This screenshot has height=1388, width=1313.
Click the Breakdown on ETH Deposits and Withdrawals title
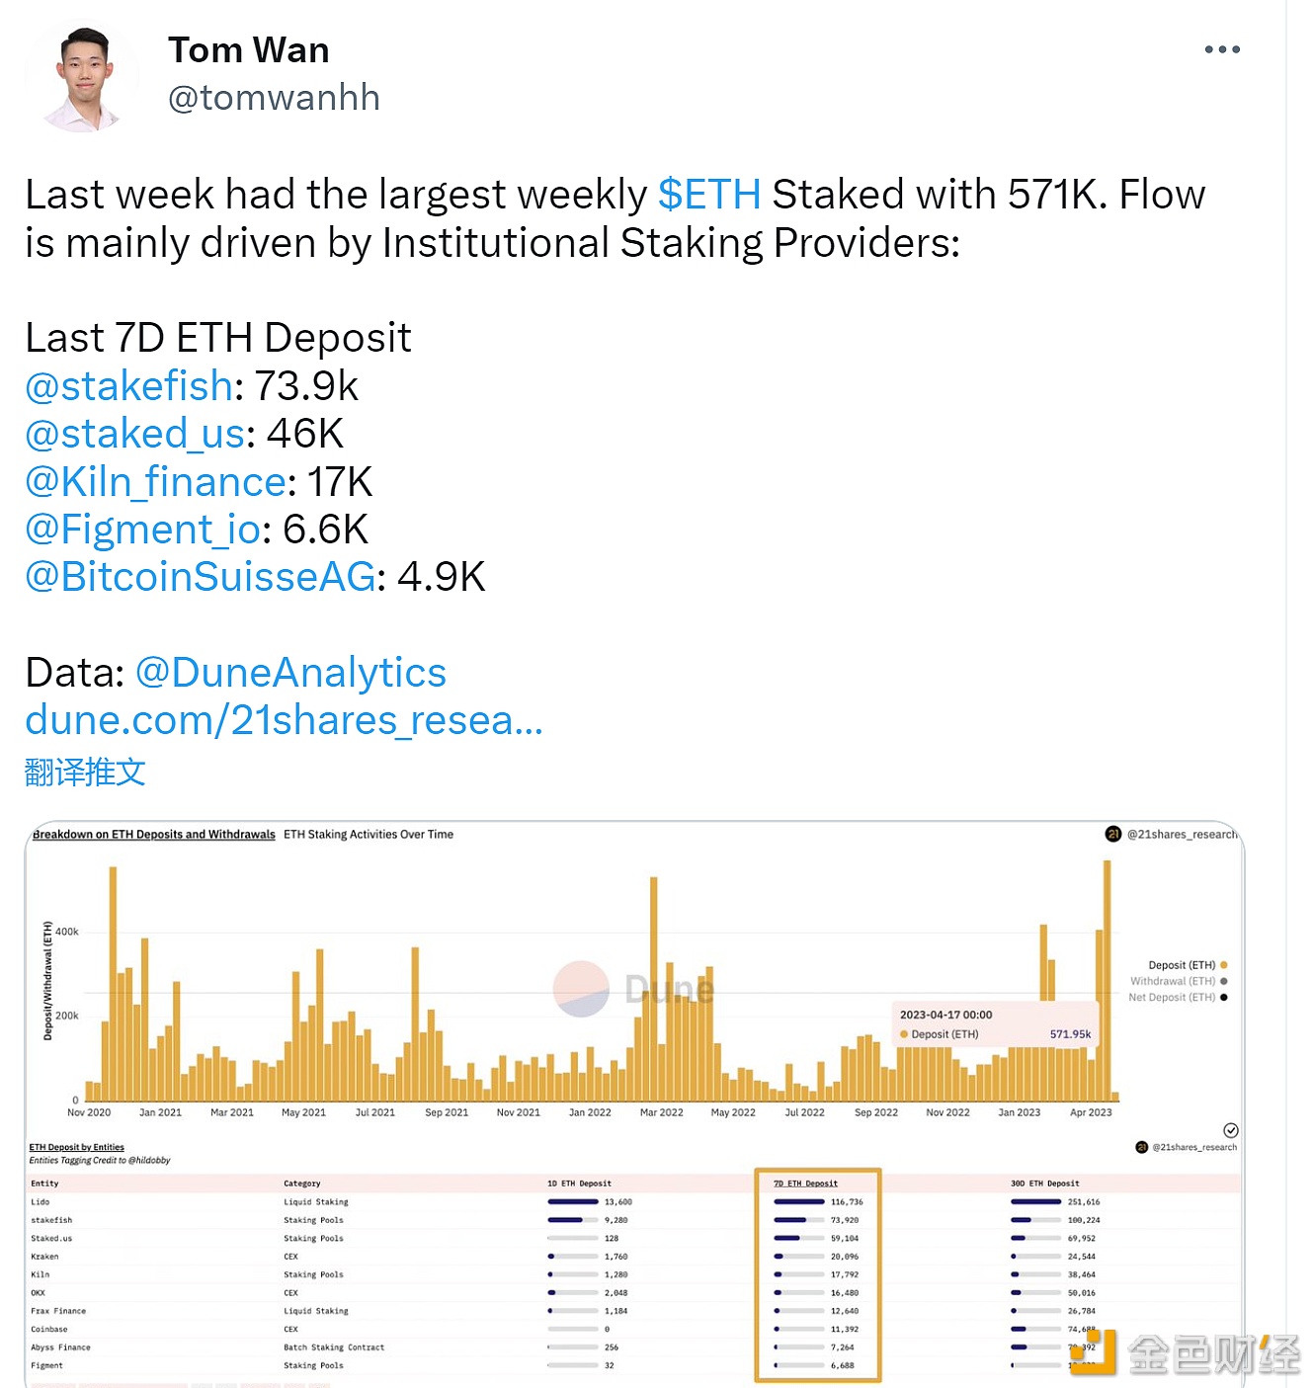point(154,834)
